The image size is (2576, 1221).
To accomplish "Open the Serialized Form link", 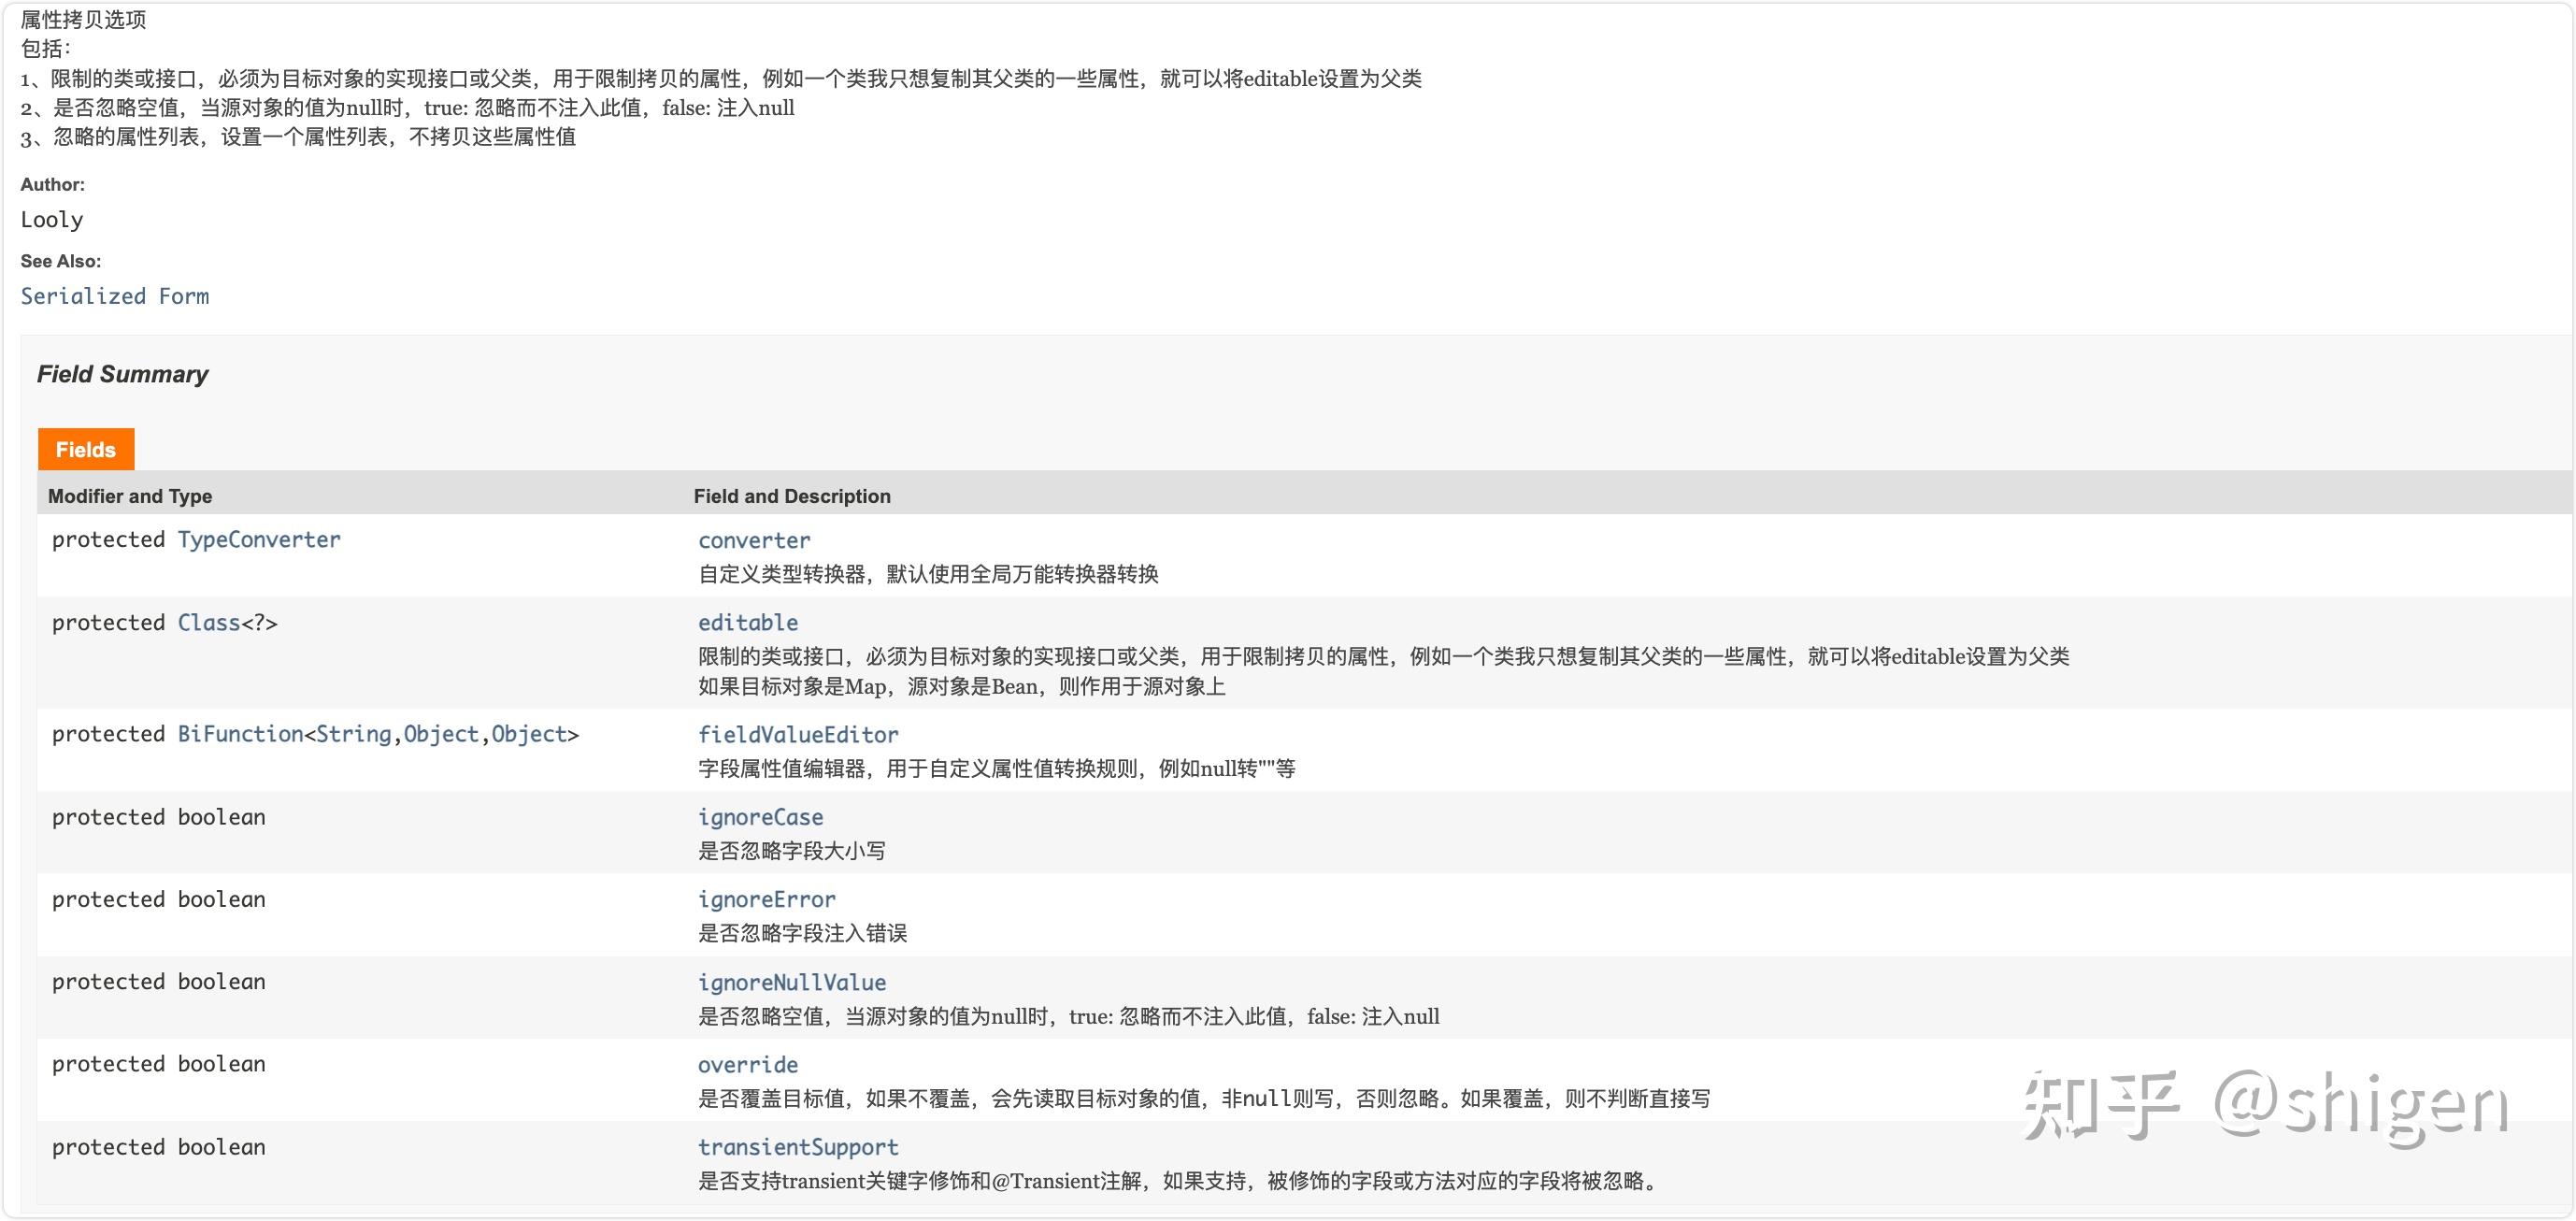I will click(x=113, y=295).
